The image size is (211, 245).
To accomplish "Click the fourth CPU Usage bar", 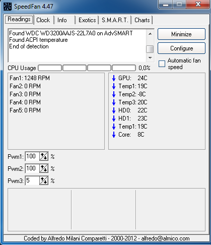I will [x=124, y=68].
